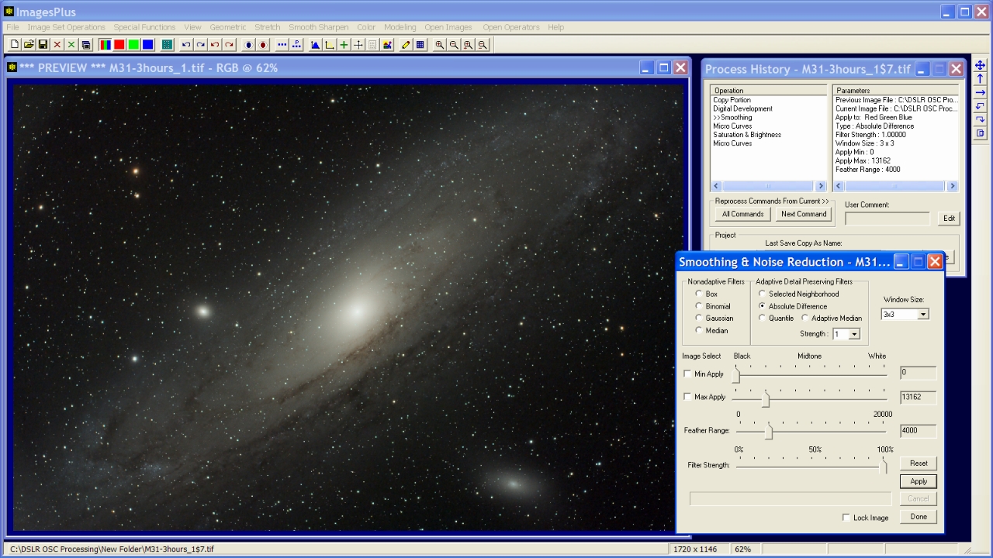Click the four-way move arrows side icon
Image resolution: width=993 pixels, height=558 pixels.
pos(980,66)
